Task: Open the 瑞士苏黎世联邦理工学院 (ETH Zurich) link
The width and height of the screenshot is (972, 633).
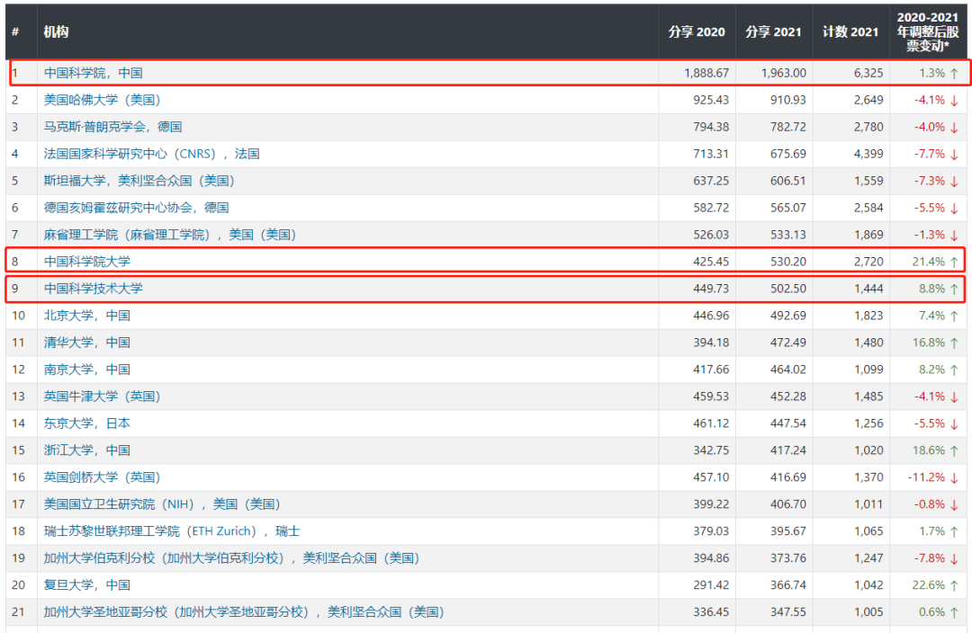Action: click(x=172, y=531)
